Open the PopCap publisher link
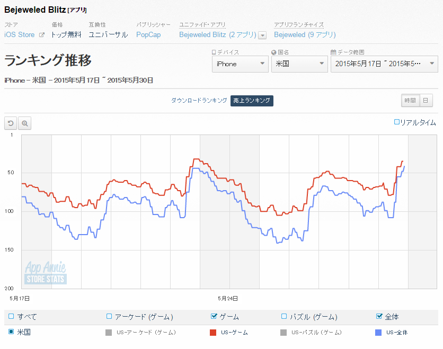 (x=148, y=35)
